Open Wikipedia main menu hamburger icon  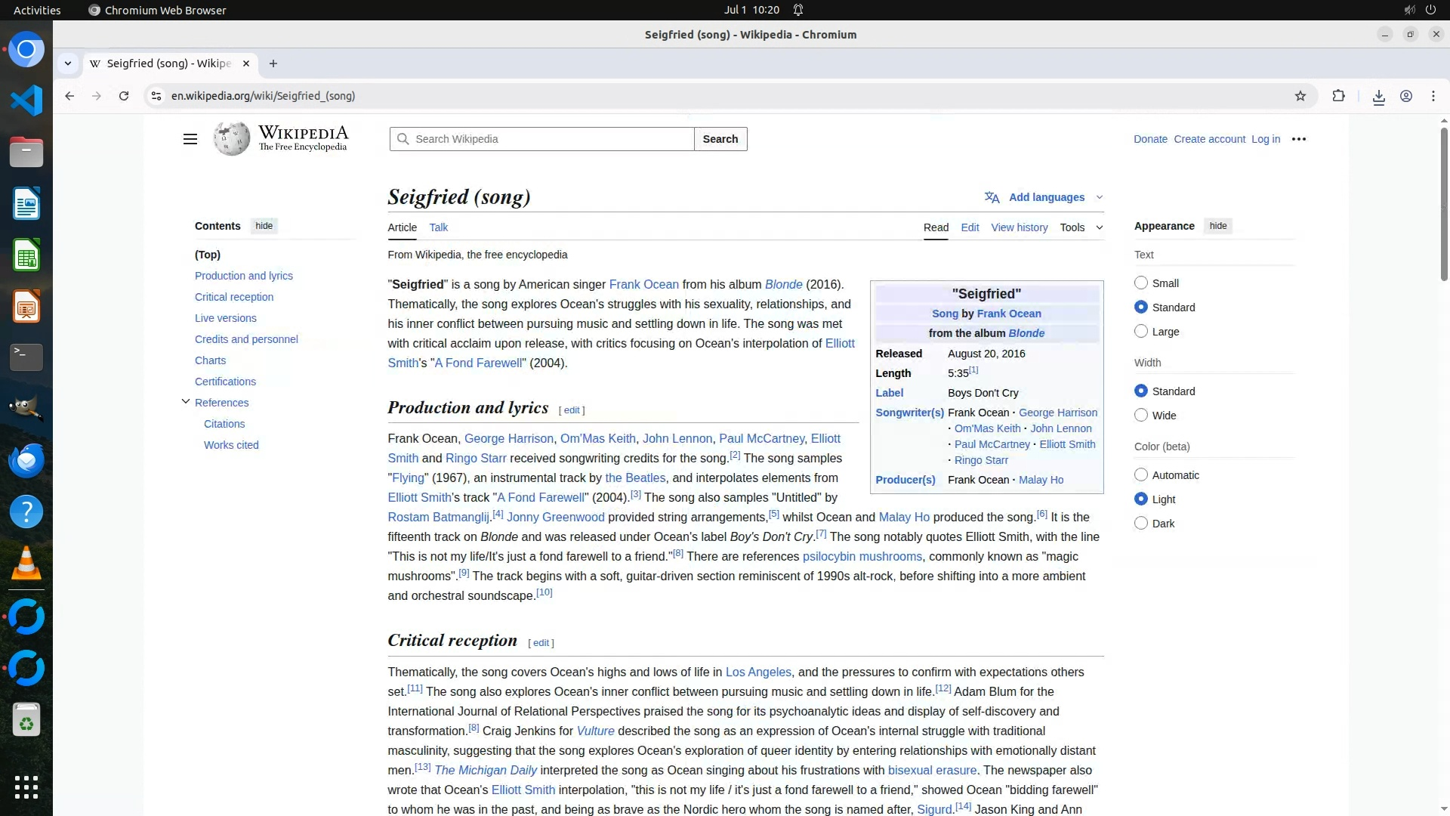(x=190, y=139)
